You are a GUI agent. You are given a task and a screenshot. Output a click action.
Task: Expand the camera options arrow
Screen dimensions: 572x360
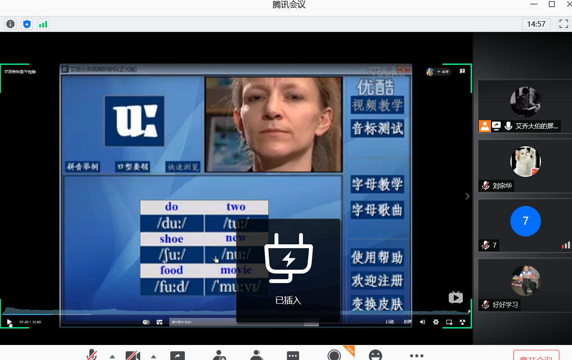click(x=154, y=357)
